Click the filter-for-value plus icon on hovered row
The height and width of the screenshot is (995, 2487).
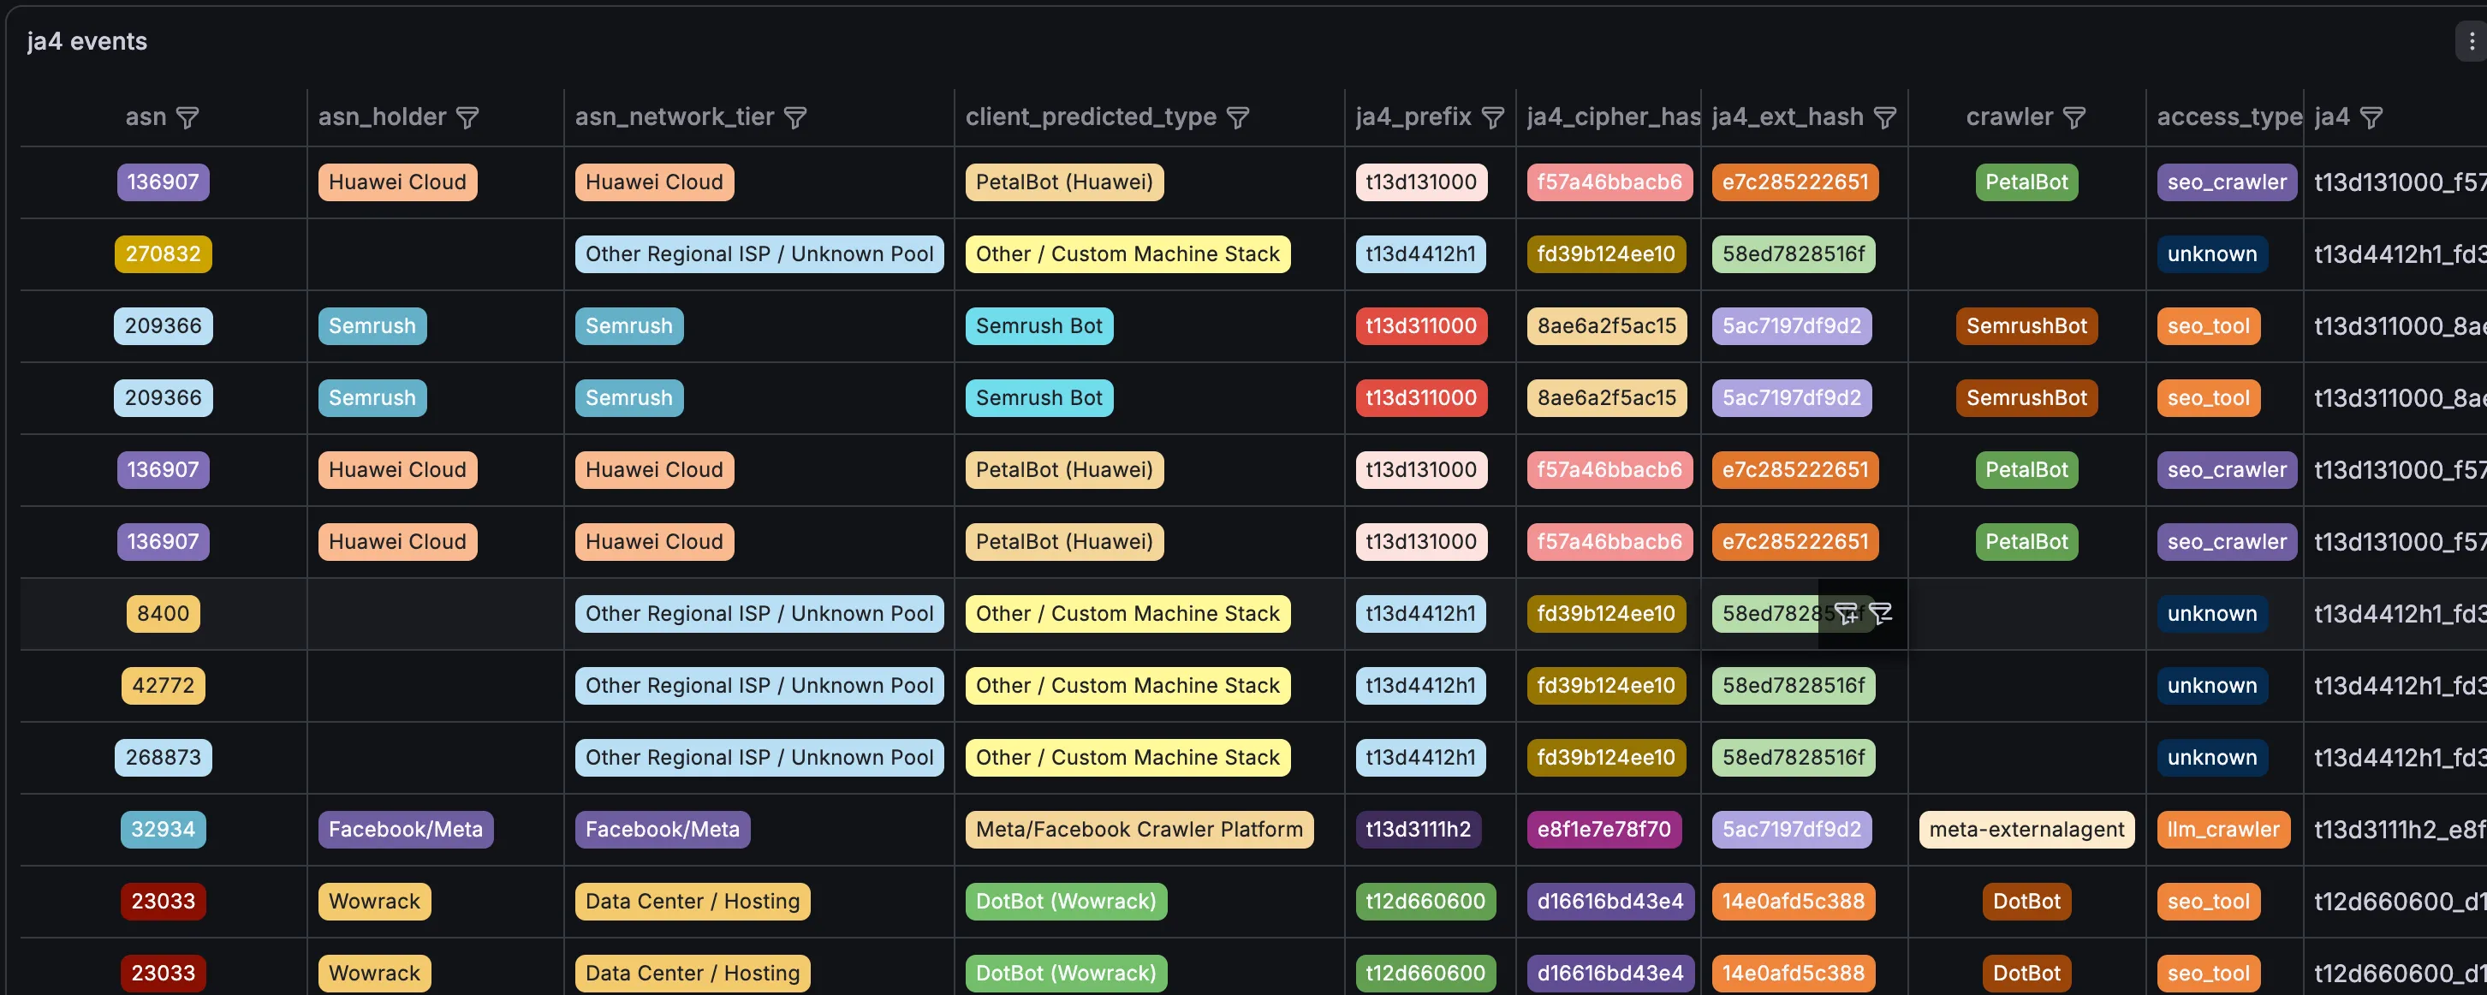click(1846, 613)
